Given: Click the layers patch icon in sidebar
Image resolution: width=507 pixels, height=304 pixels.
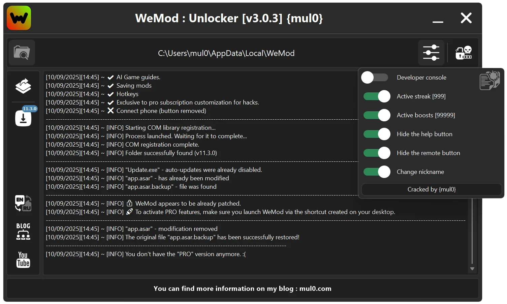Looking at the screenshot, I should pyautogui.click(x=23, y=86).
